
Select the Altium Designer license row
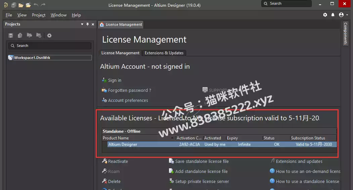[x=222, y=144]
